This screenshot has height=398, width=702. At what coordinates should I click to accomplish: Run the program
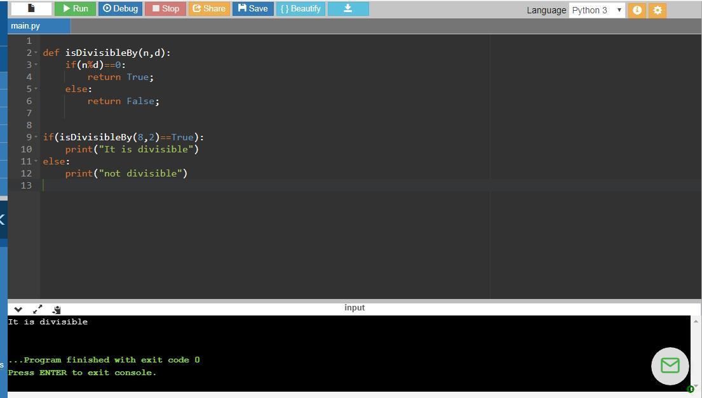click(x=75, y=9)
